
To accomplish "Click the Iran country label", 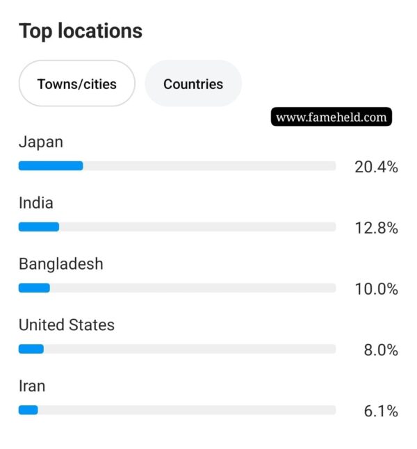I will click(x=32, y=386).
